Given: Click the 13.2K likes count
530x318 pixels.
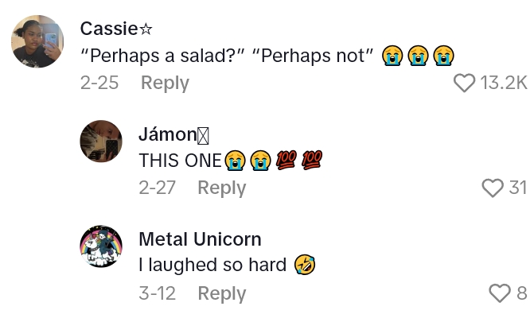Looking at the screenshot, I should [504, 83].
